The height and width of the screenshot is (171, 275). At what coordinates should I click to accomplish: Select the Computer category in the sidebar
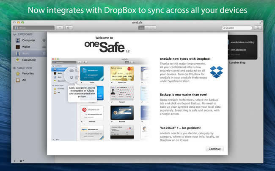[x=29, y=40]
